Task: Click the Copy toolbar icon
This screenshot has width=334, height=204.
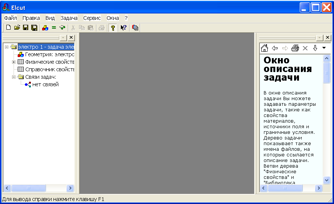Action: (82, 28)
